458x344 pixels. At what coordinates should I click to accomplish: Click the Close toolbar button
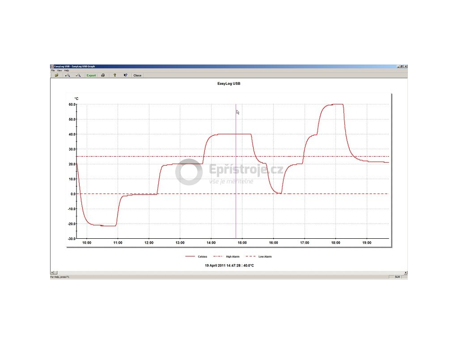(137, 75)
